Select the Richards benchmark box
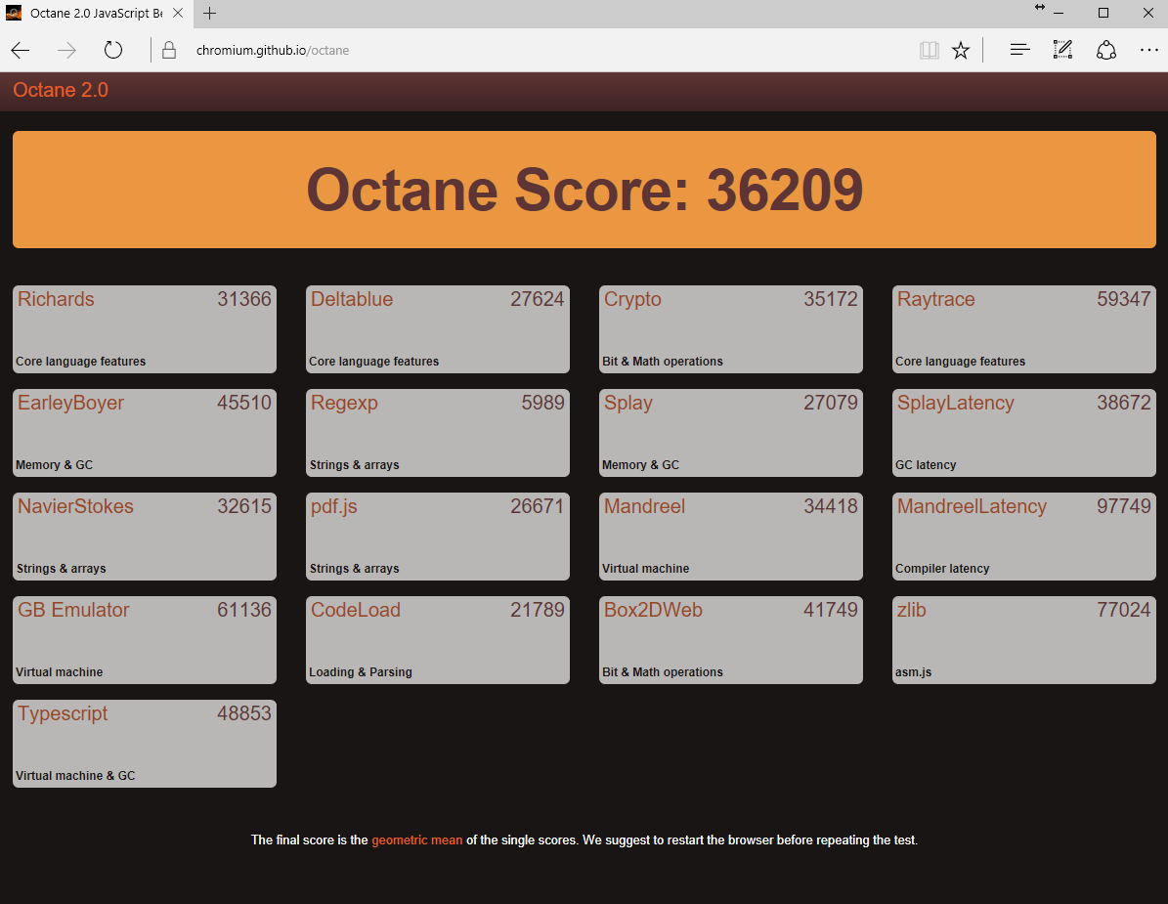Screen dimensions: 1168x904 click(145, 329)
